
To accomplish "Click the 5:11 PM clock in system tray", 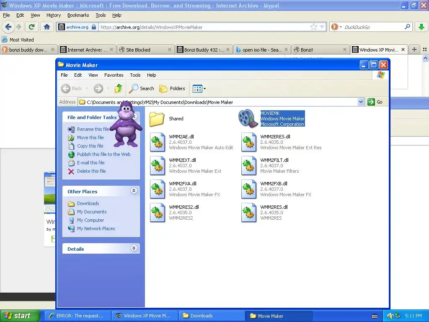I will click(x=413, y=316).
